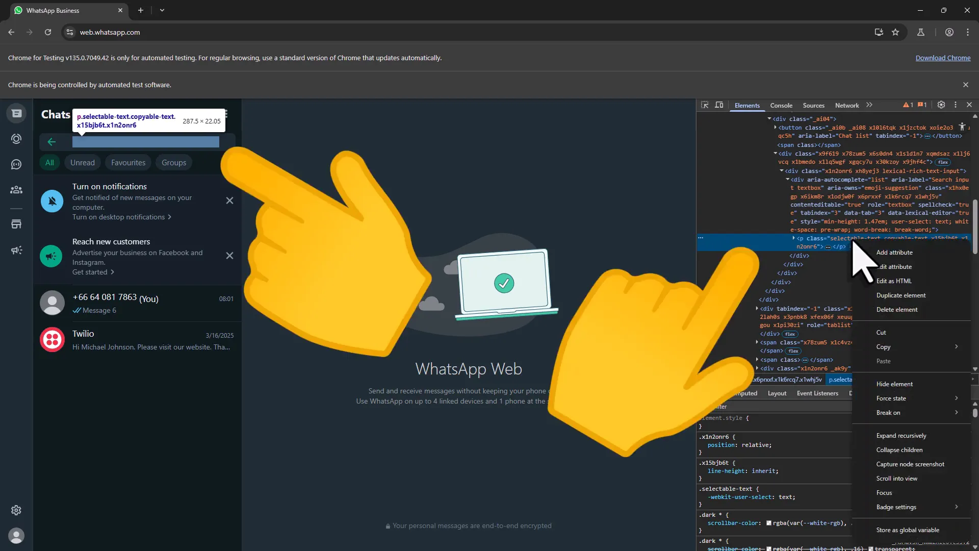Click the DevTools issues count badge
This screenshot has height=551, width=979.
click(x=922, y=105)
